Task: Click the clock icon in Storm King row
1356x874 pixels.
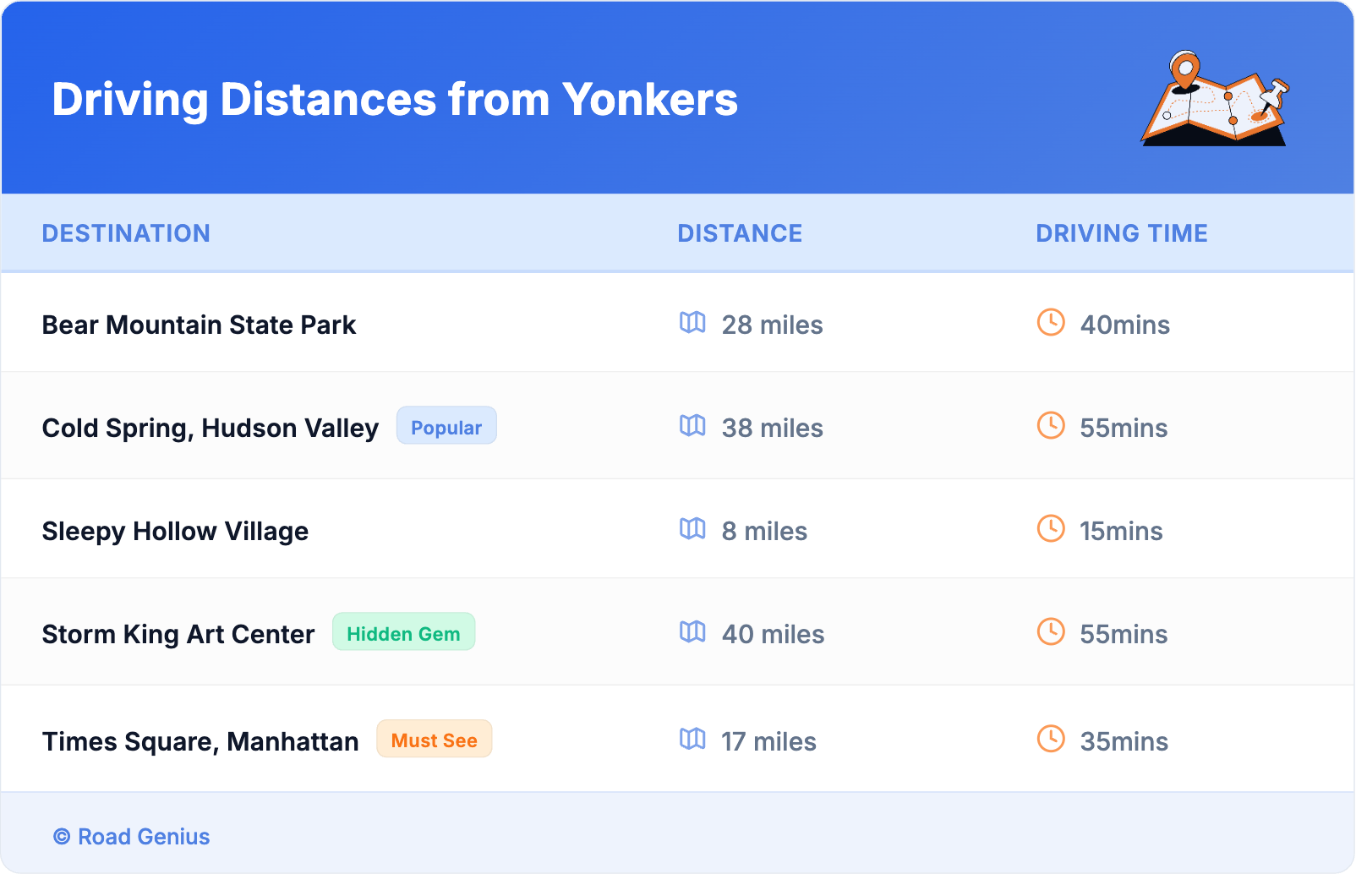Action: pos(1051,632)
